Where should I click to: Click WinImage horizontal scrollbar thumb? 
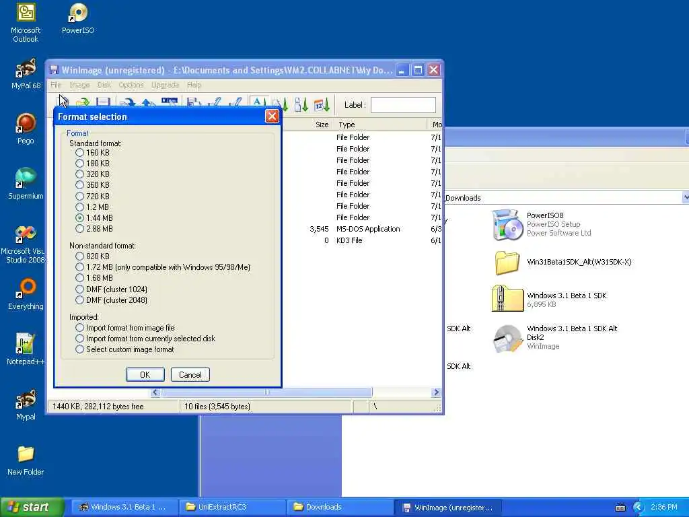pyautogui.click(x=266, y=392)
